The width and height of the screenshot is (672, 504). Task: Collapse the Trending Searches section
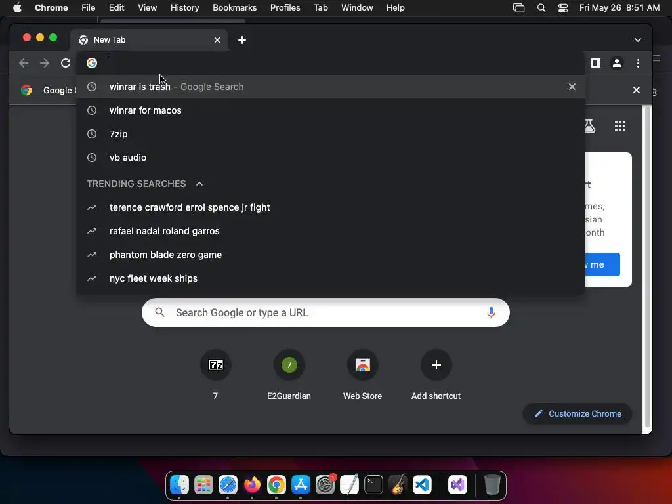(199, 184)
